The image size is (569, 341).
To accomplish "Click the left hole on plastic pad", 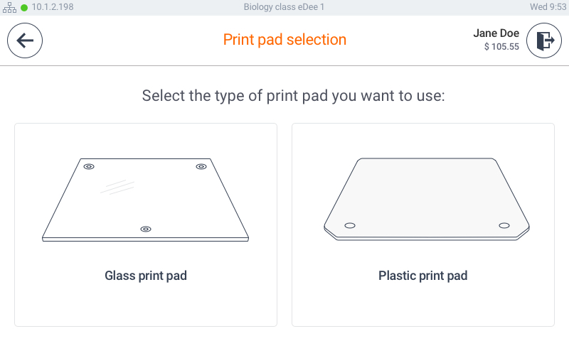I will 350,225.
